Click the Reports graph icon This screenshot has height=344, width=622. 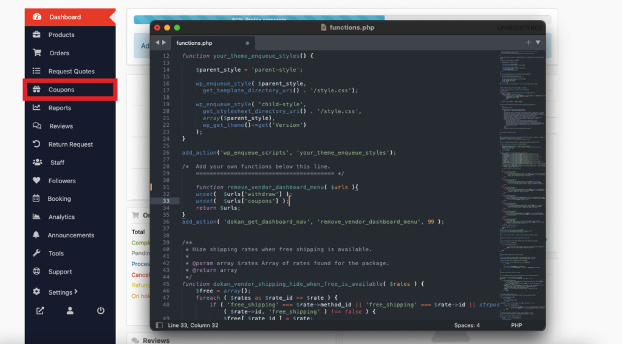tap(36, 107)
